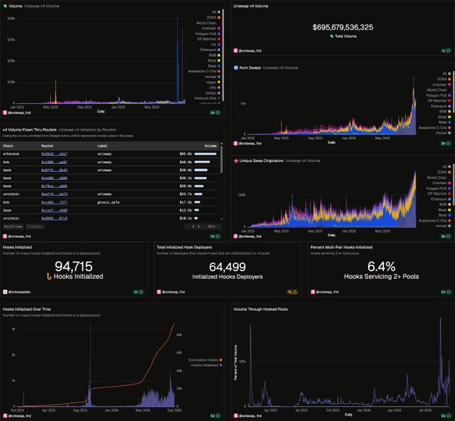This screenshot has width=455, height=421.
Task: Click the 3d badge on Hooks Initialized counter
Action: pos(139,292)
